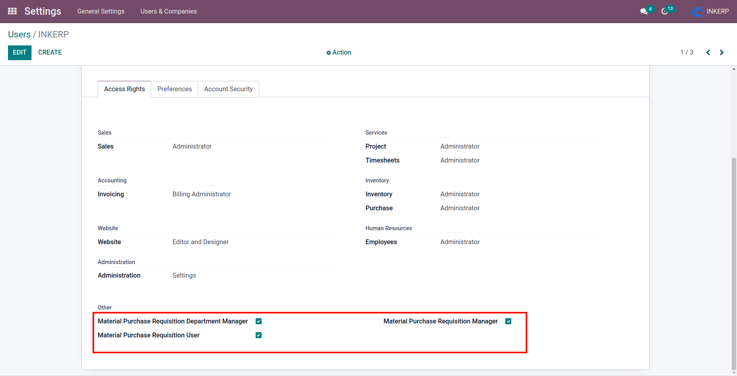The image size is (737, 376).
Task: Click the Editor and Designer website value
Action: [201, 242]
